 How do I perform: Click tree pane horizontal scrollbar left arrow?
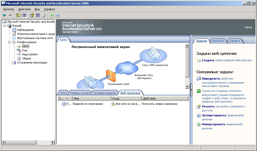click(x=3, y=142)
